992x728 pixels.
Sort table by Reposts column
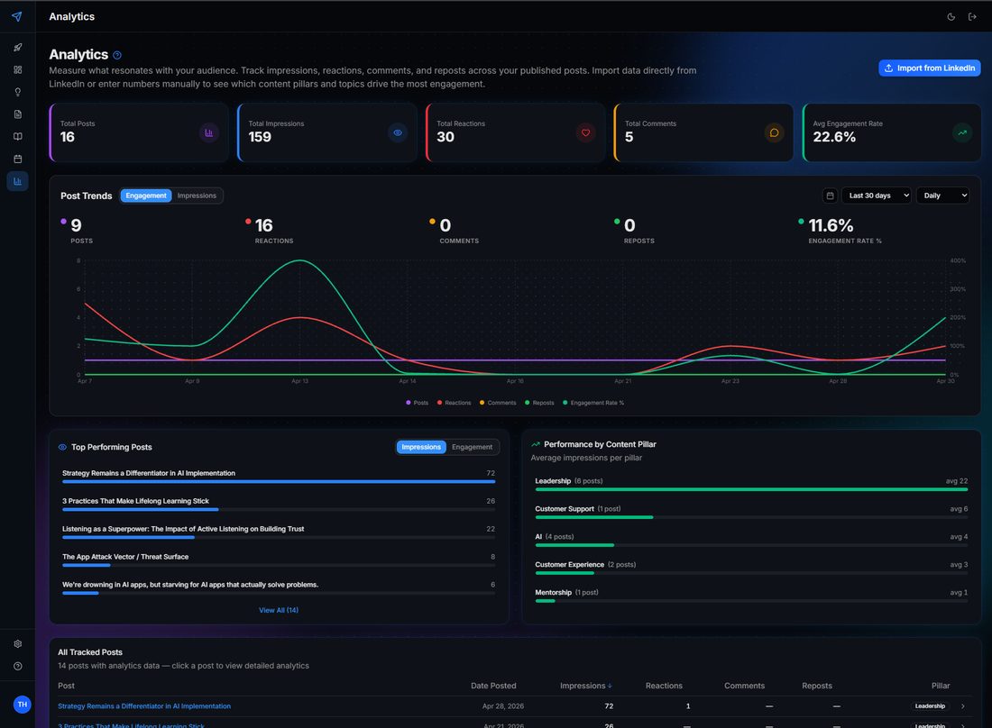[817, 686]
